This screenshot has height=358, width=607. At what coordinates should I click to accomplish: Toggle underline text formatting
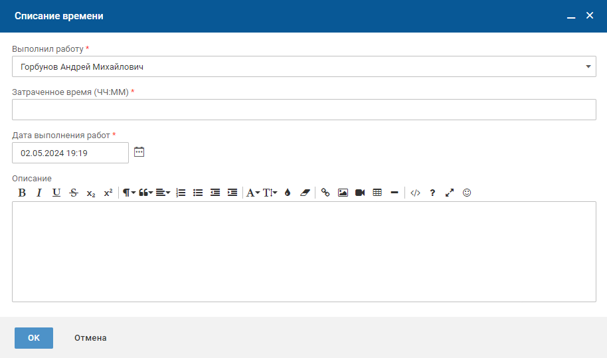[56, 193]
